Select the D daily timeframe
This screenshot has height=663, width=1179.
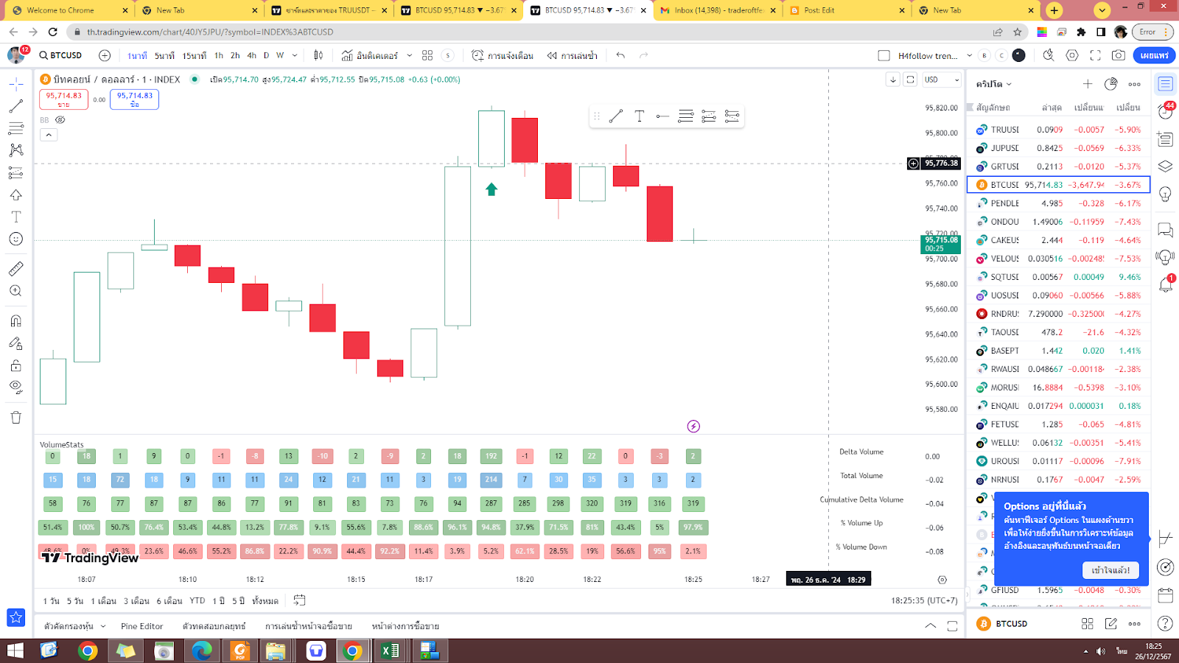[x=267, y=55]
